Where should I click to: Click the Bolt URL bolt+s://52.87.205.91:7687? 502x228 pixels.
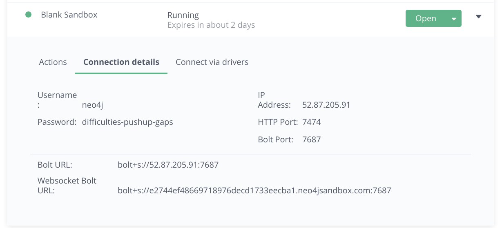coord(168,165)
